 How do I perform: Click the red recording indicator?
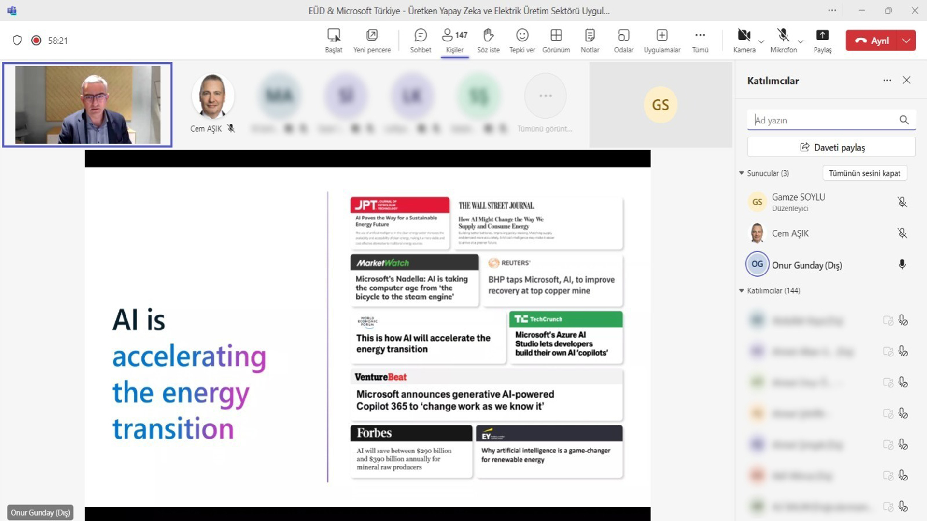(36, 41)
